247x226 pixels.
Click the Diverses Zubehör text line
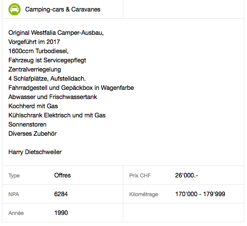pyautogui.click(x=32, y=133)
